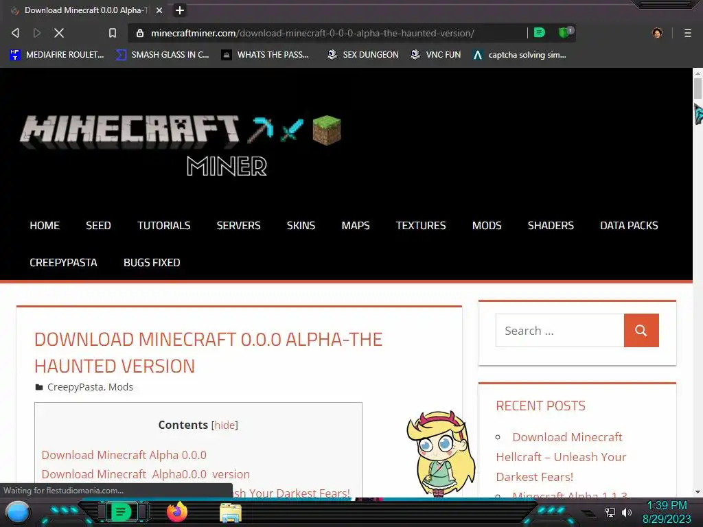This screenshot has width=703, height=527.
Task: Open the captcha solving sim... bookmark
Action: (519, 55)
